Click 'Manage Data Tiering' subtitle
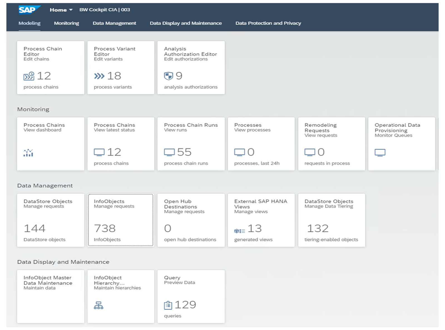This screenshot has height=330, width=445. (x=329, y=206)
